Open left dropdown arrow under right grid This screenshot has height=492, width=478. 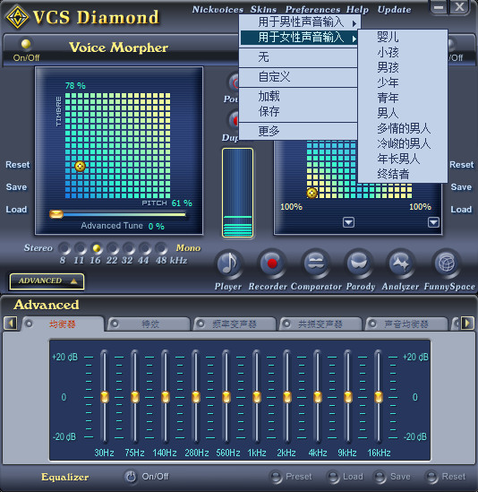point(348,222)
